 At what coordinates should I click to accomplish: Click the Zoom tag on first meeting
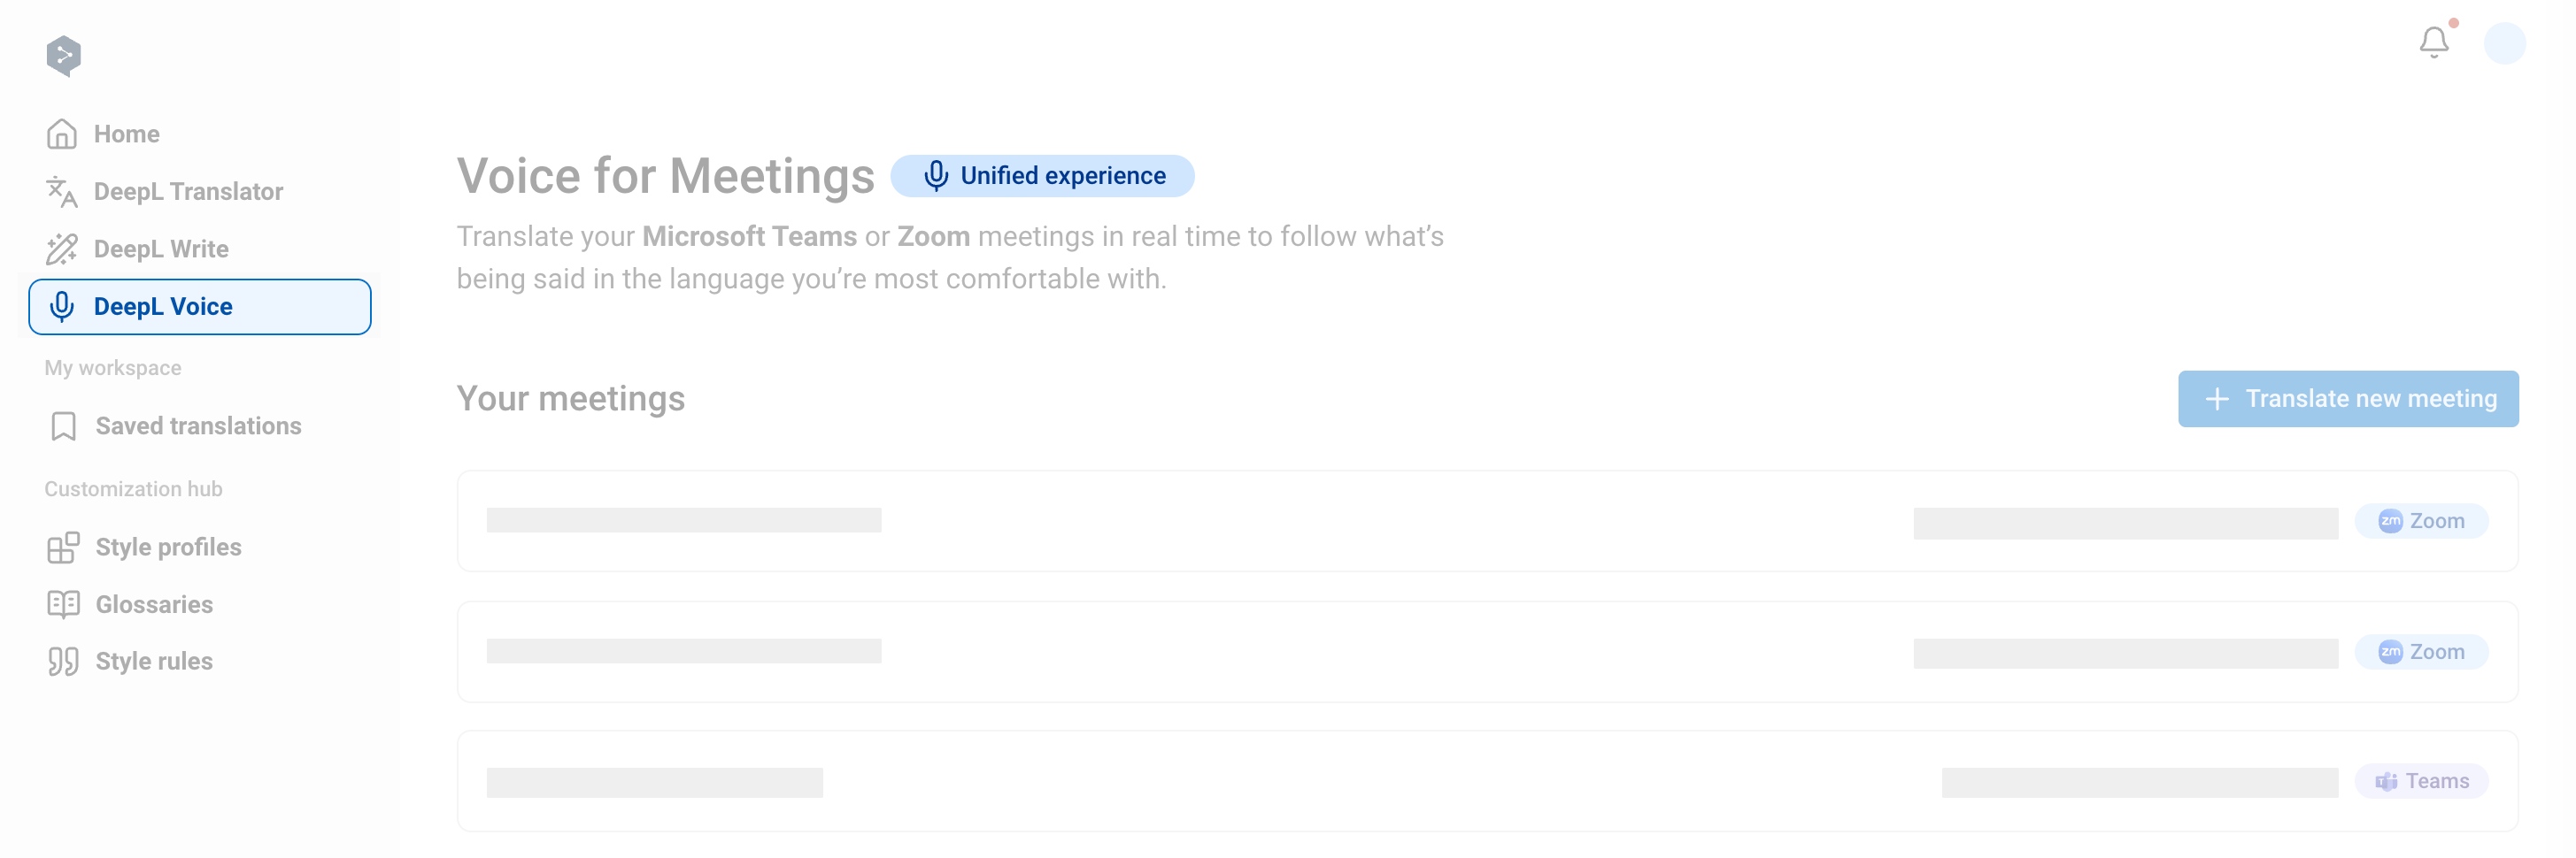[2421, 520]
